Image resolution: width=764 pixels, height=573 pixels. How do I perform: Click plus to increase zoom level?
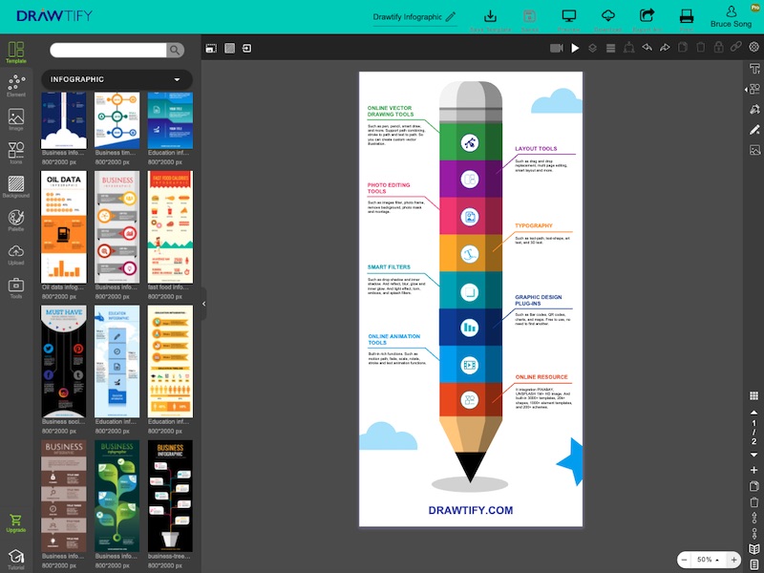click(732, 560)
